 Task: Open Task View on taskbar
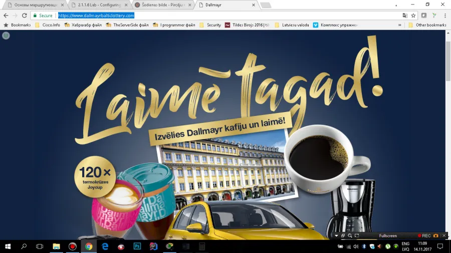(40, 246)
